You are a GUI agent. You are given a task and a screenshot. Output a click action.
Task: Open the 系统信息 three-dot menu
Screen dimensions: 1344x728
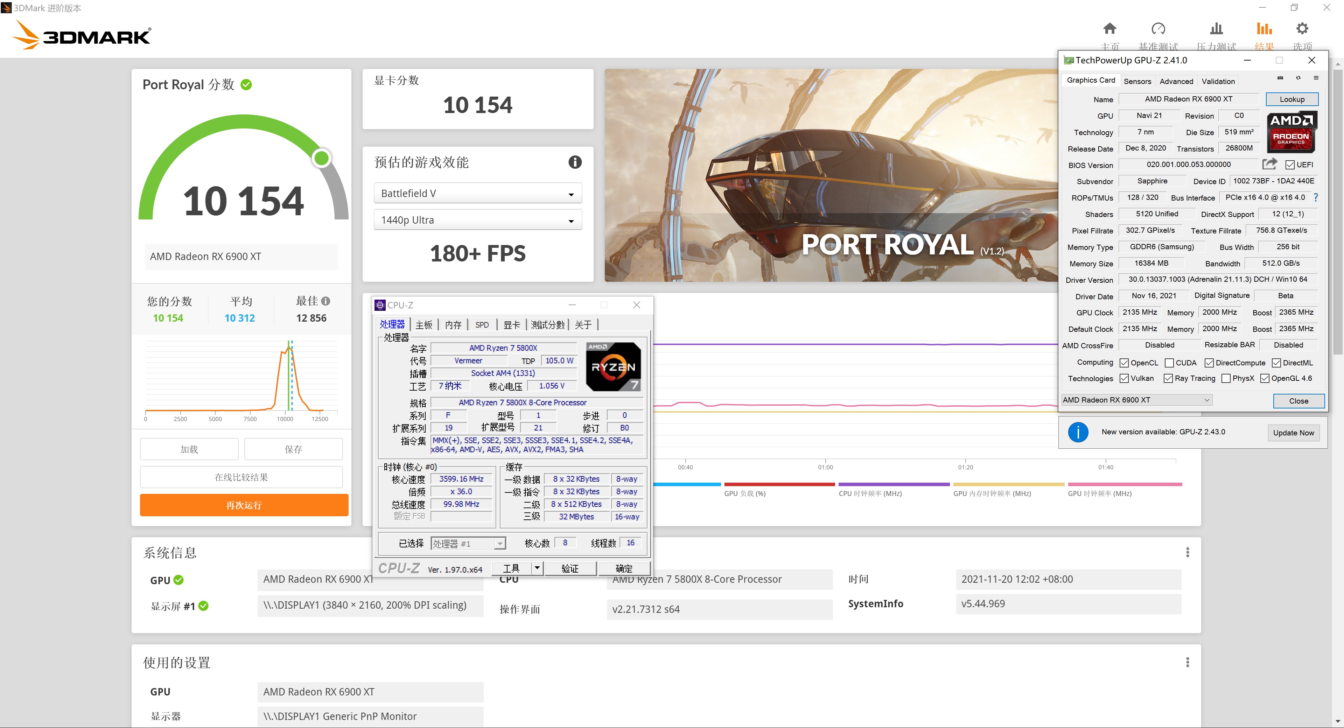pyautogui.click(x=1188, y=552)
